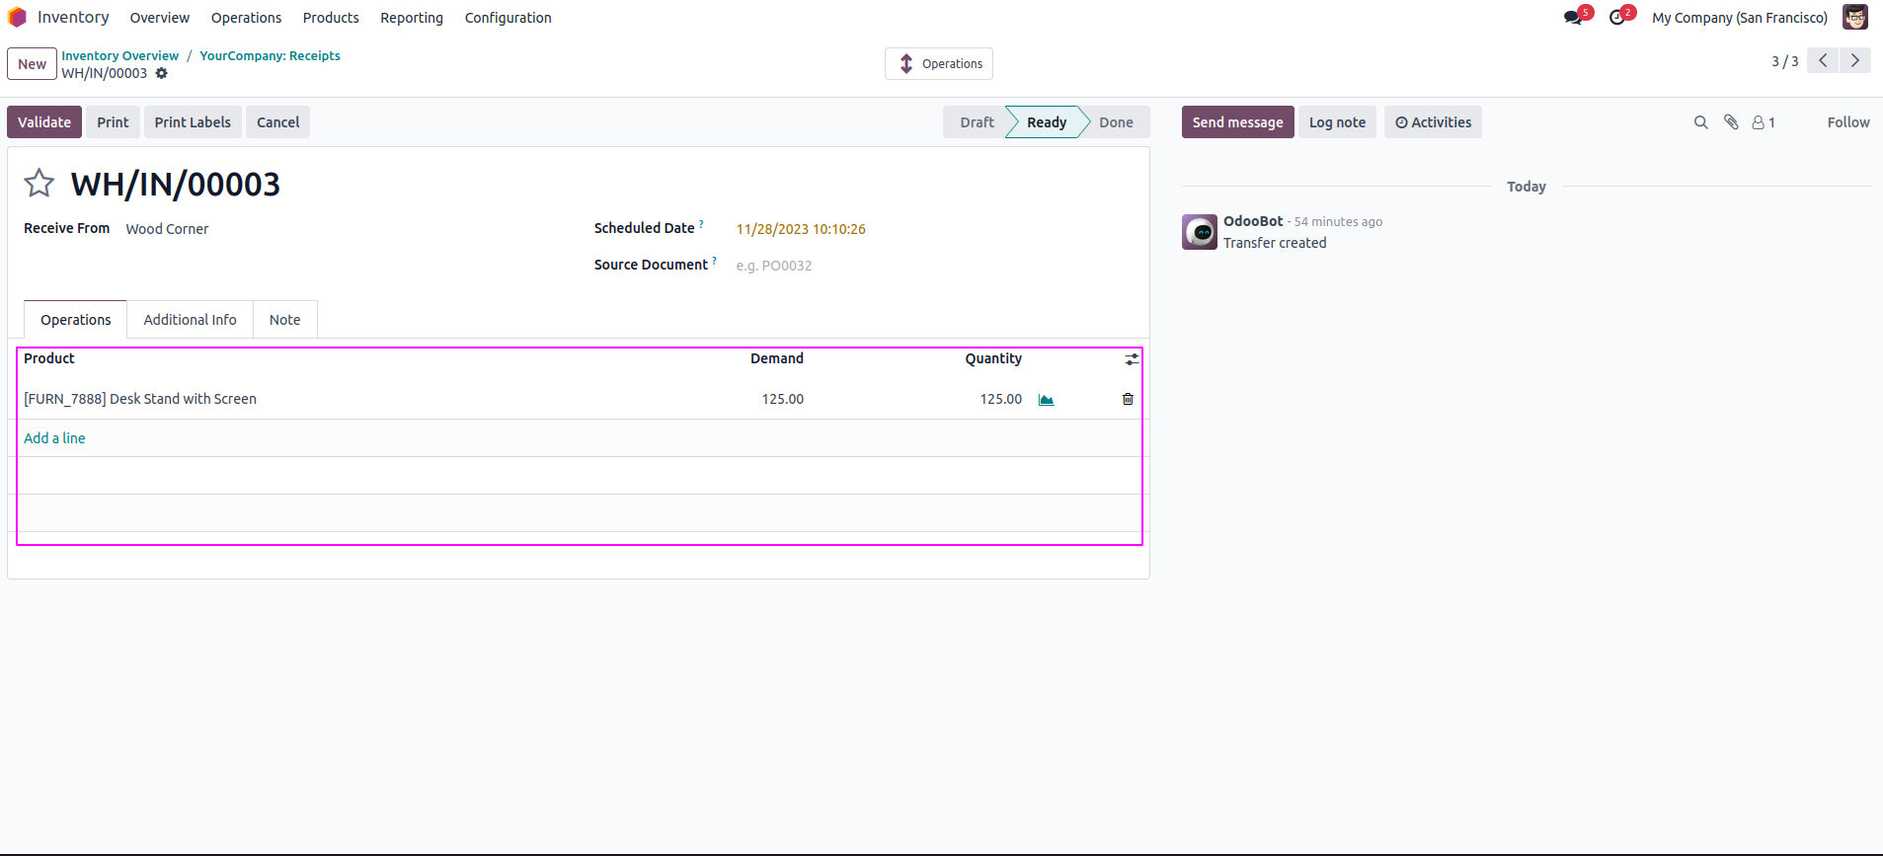Show followers list icon
The image size is (1883, 856).
pyautogui.click(x=1764, y=122)
